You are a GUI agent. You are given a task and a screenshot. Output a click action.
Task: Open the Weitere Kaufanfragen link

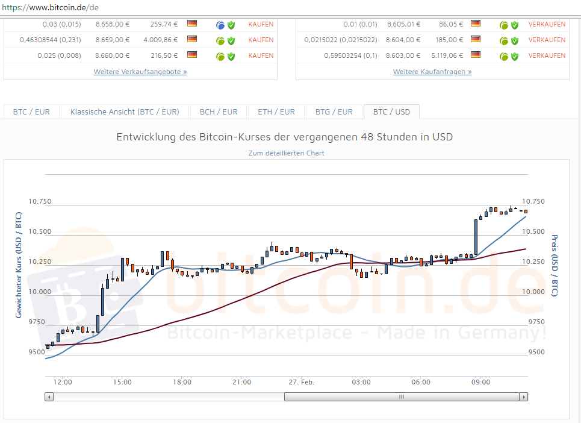coord(432,71)
